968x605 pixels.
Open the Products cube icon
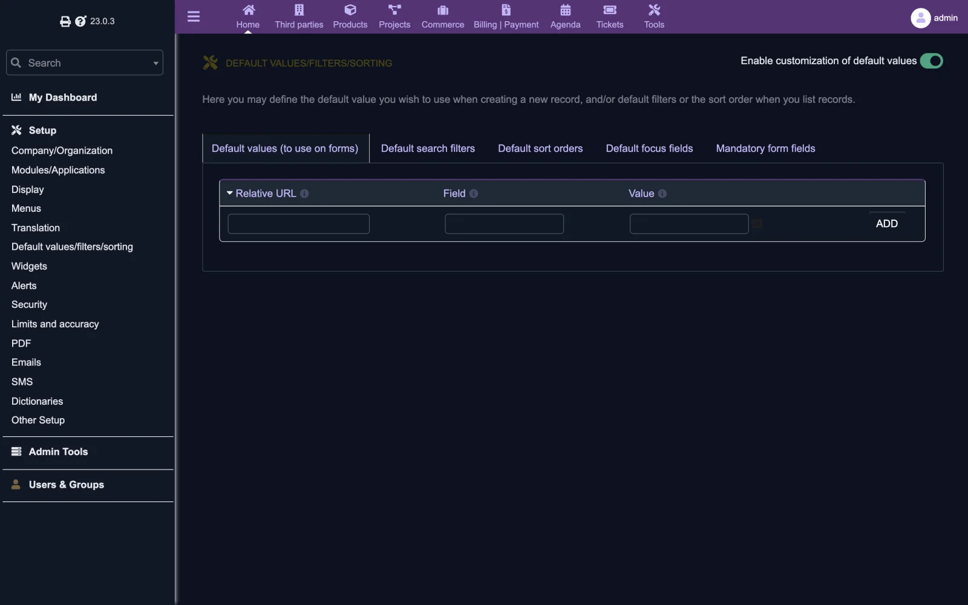[350, 10]
